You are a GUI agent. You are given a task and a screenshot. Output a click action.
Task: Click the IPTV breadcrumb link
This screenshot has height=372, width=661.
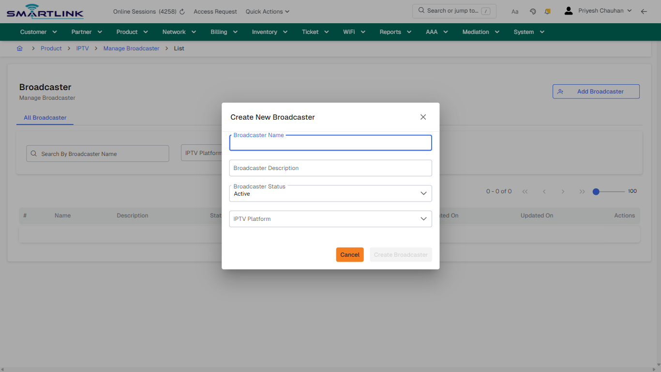pyautogui.click(x=82, y=48)
